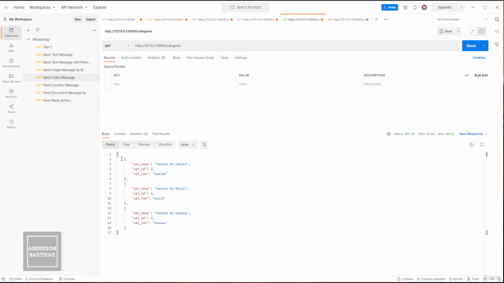Click the blue Send button

pos(471,46)
